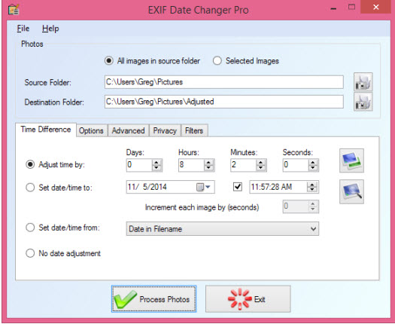Click the EXIF Date Changer app icon in title bar
Screen dimensions: 395x324
point(14,10)
